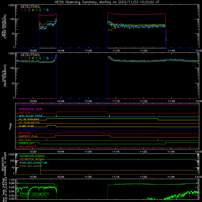Click the 0.94 value on the livetime axis
The height and width of the screenshot is (202, 202).
pos(12,191)
